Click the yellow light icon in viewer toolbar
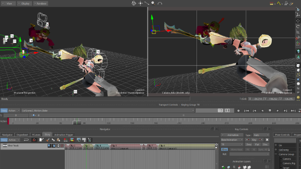Screen dimensions: 301x169 pyautogui.click(x=298, y=98)
